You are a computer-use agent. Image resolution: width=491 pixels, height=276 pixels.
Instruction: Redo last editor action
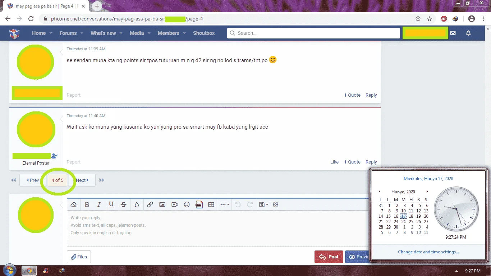coord(250,204)
